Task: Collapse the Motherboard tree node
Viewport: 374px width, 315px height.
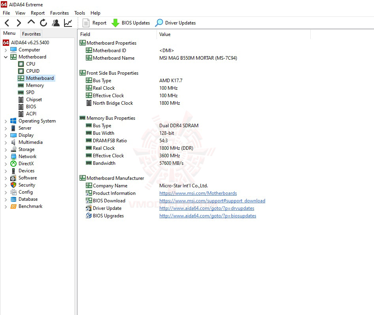Action: click(x=6, y=57)
